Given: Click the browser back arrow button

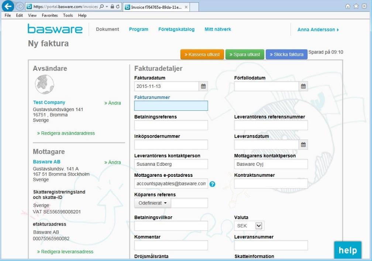Looking at the screenshot, I should coord(8,6).
